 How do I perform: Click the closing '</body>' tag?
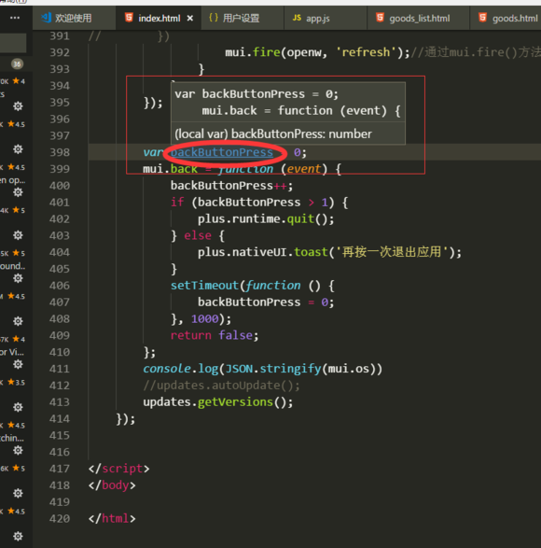pyautogui.click(x=112, y=485)
